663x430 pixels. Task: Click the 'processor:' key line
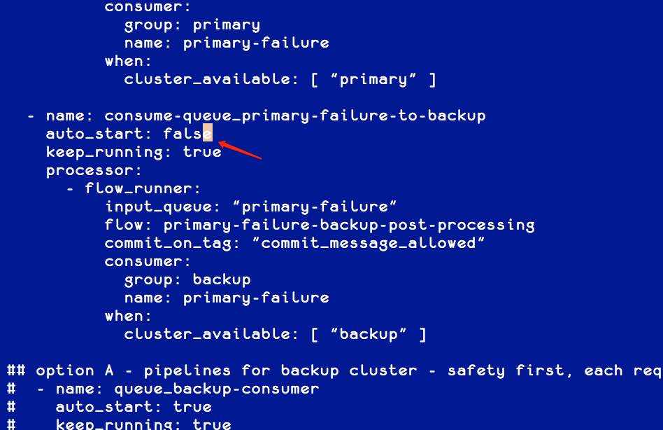click(94, 171)
